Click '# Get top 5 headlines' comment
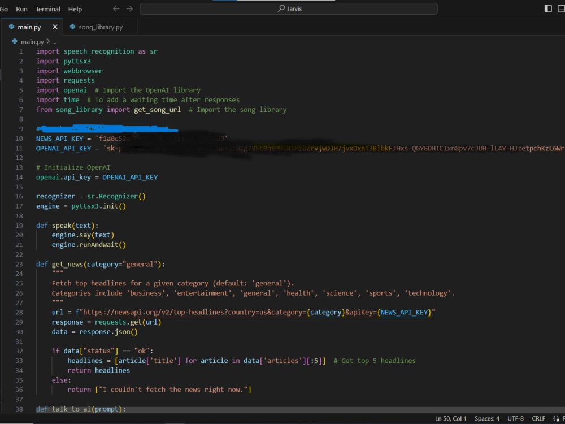Viewport: 565px width, 424px height. click(375, 361)
